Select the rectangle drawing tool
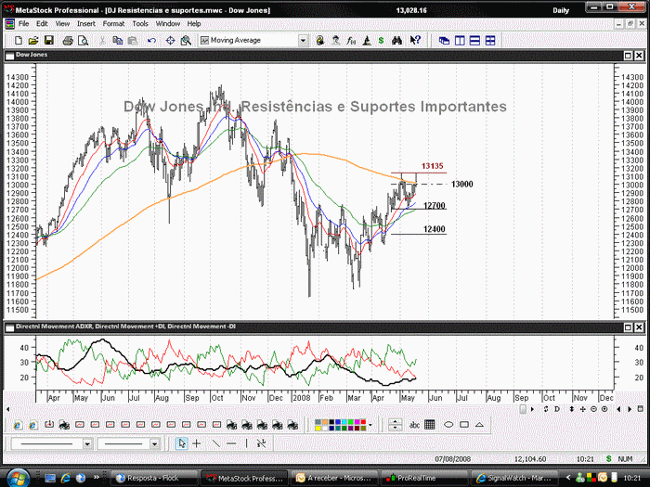 point(464,425)
